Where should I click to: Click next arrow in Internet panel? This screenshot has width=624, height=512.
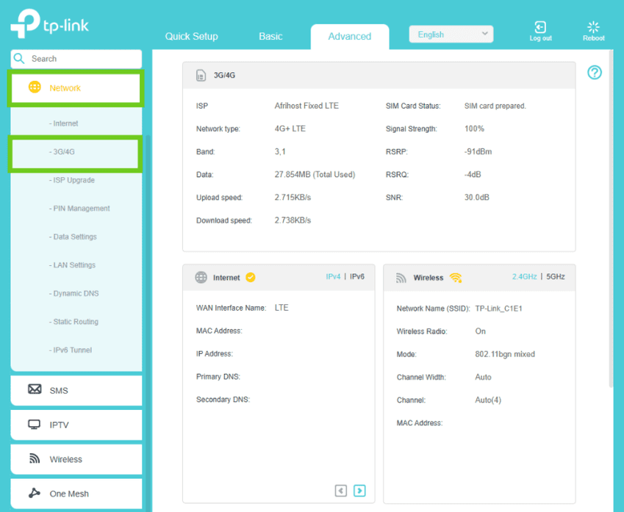359,490
